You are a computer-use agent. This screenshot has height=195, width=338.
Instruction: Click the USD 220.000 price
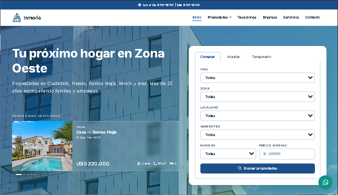click(x=93, y=163)
